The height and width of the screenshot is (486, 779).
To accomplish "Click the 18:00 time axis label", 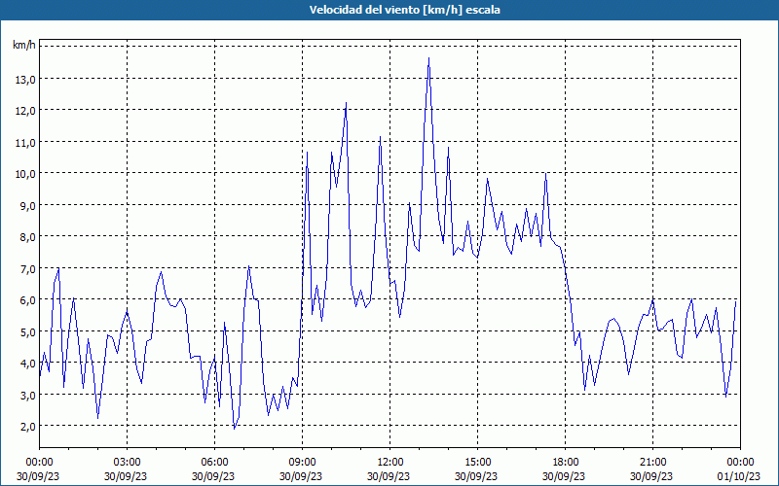I will coord(565,463).
